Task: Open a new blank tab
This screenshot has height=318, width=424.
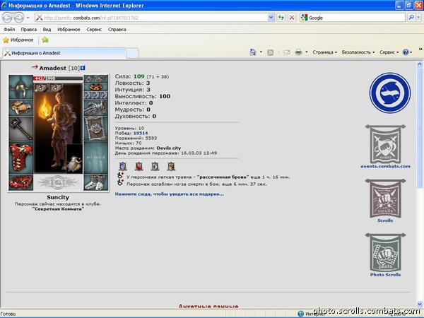Action: [x=132, y=53]
